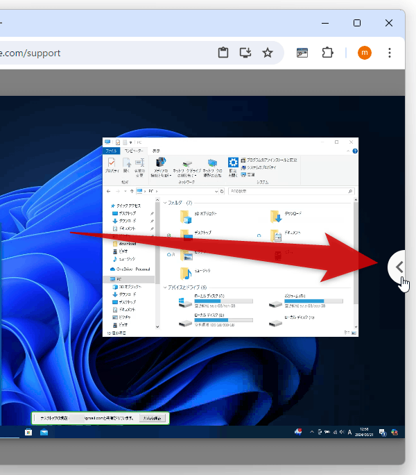Click E: drive usage bar
This screenshot has height=475, width=416.
tap(223, 320)
